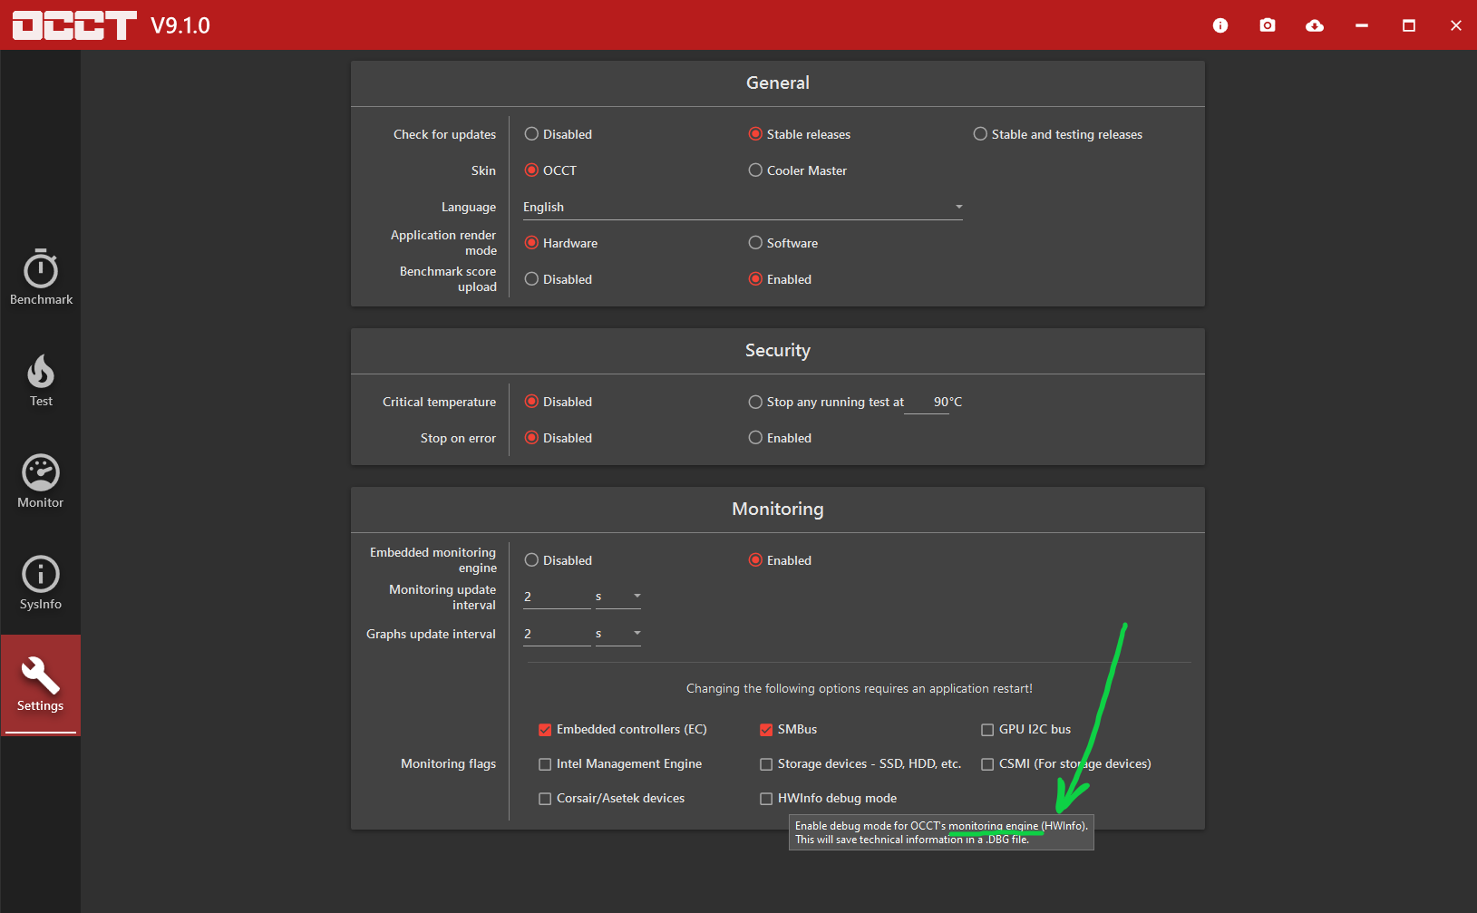Take a screenshot with the camera icon
This screenshot has width=1477, height=913.
pyautogui.click(x=1268, y=25)
